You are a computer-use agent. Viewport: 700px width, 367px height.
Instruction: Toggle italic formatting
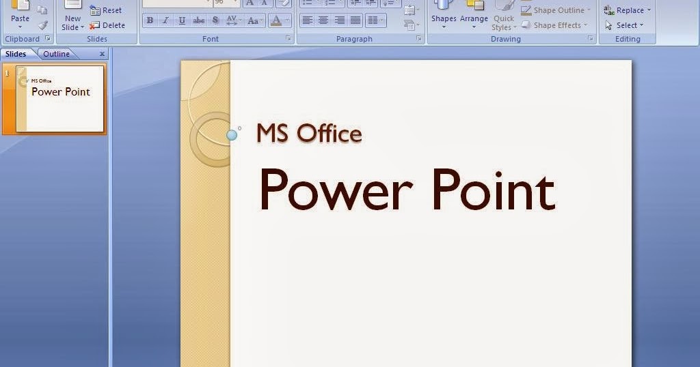(x=165, y=20)
